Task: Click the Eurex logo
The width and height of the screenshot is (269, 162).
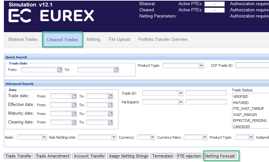Action: [x=51, y=16]
